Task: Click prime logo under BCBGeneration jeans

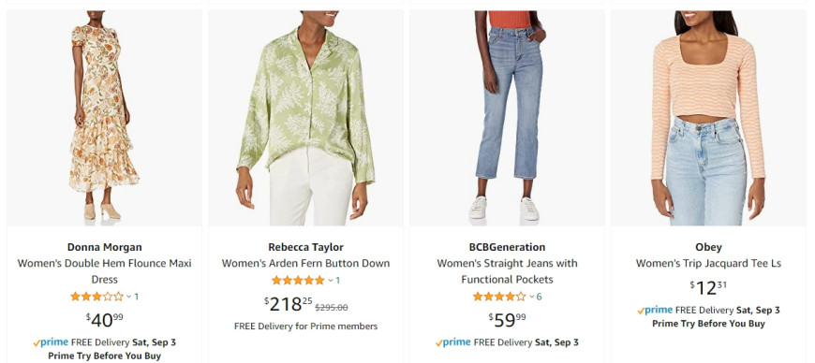Action: 452,342
